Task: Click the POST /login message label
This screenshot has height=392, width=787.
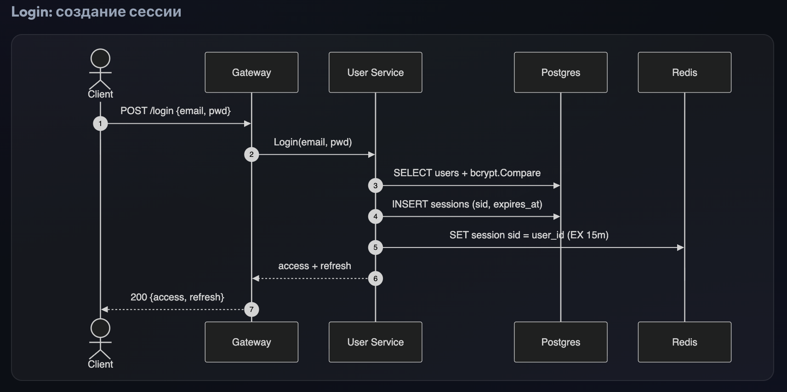Action: [x=176, y=111]
